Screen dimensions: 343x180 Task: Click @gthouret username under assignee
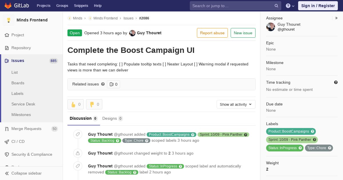coord(286,29)
